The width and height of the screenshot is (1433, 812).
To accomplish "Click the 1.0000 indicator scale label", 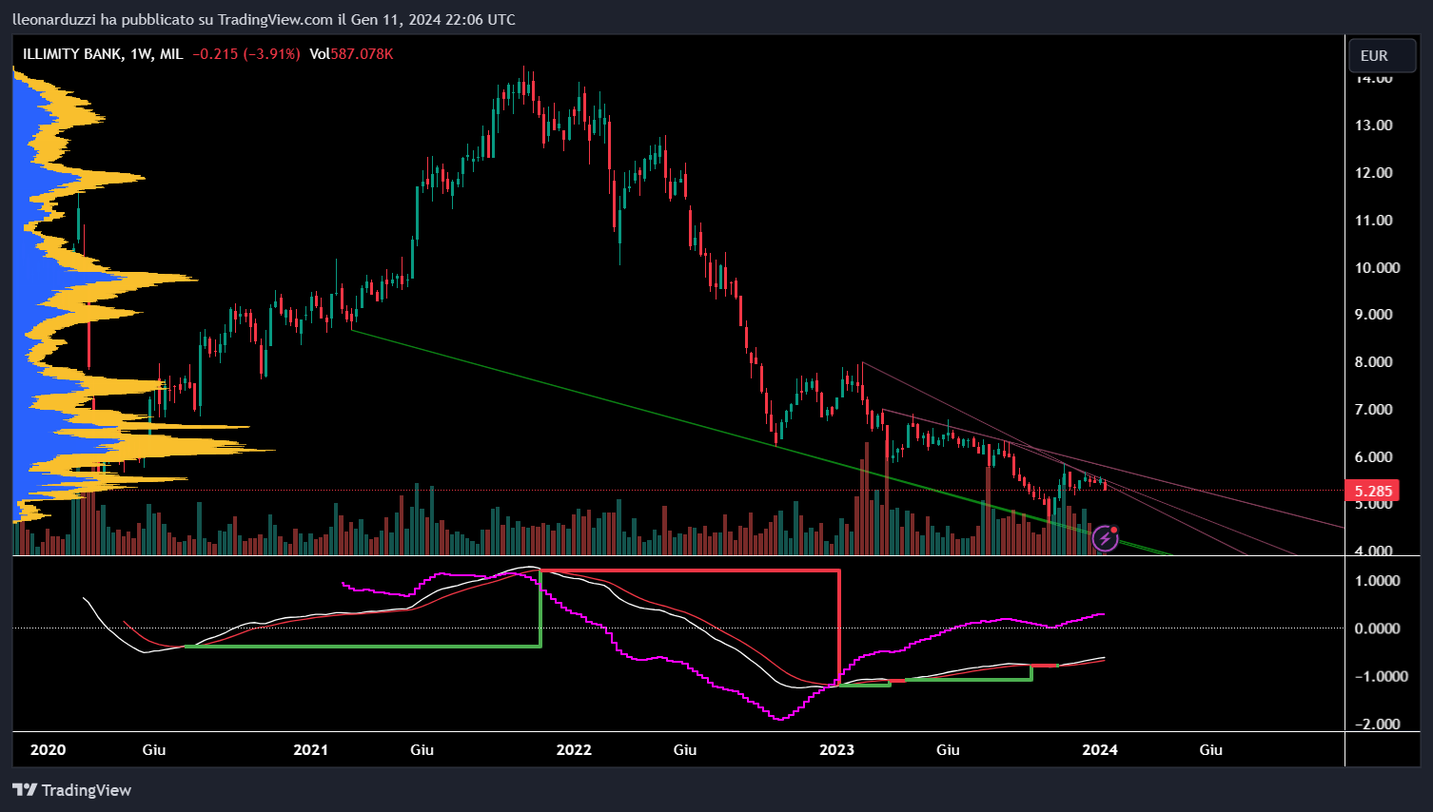I will pyautogui.click(x=1378, y=581).
